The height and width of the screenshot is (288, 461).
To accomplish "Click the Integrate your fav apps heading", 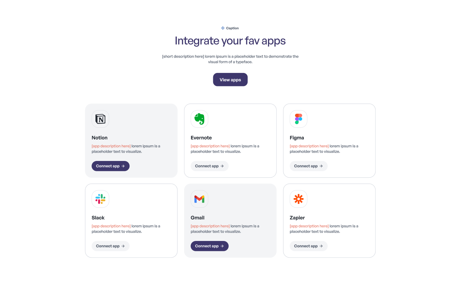I will pyautogui.click(x=230, y=41).
